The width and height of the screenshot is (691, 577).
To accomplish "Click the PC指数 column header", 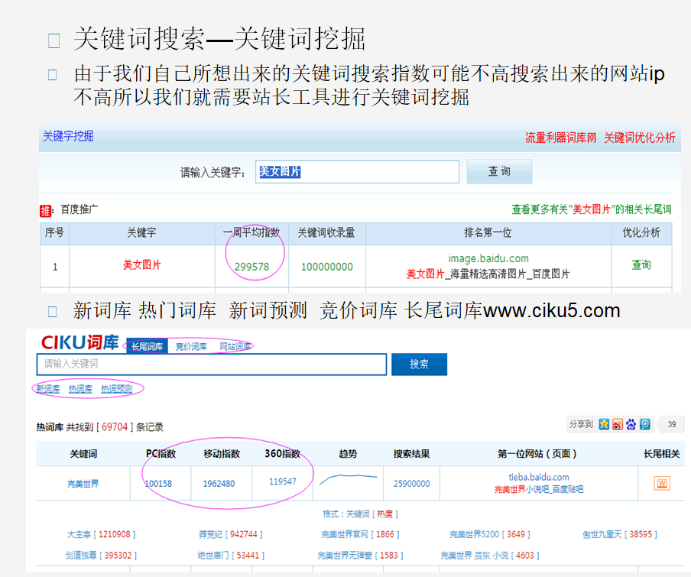I will point(161,454).
